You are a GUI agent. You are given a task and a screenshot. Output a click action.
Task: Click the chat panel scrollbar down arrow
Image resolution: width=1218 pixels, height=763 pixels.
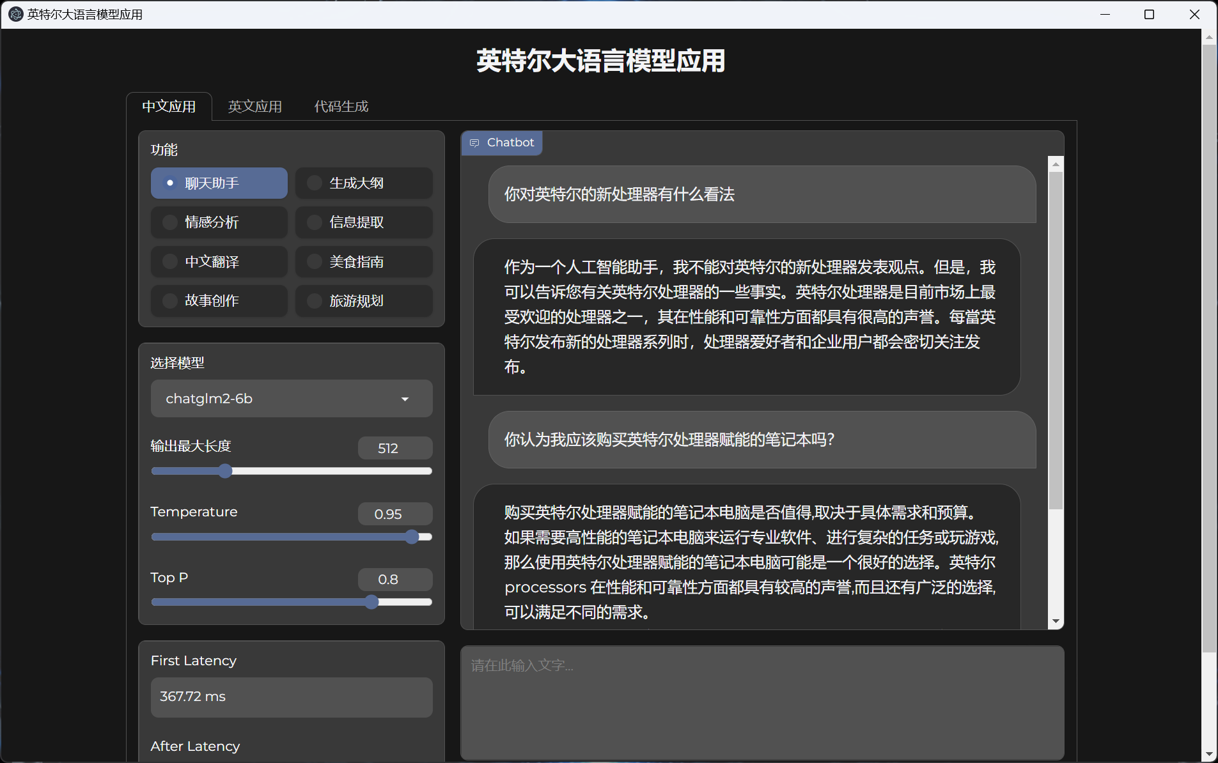click(1055, 620)
